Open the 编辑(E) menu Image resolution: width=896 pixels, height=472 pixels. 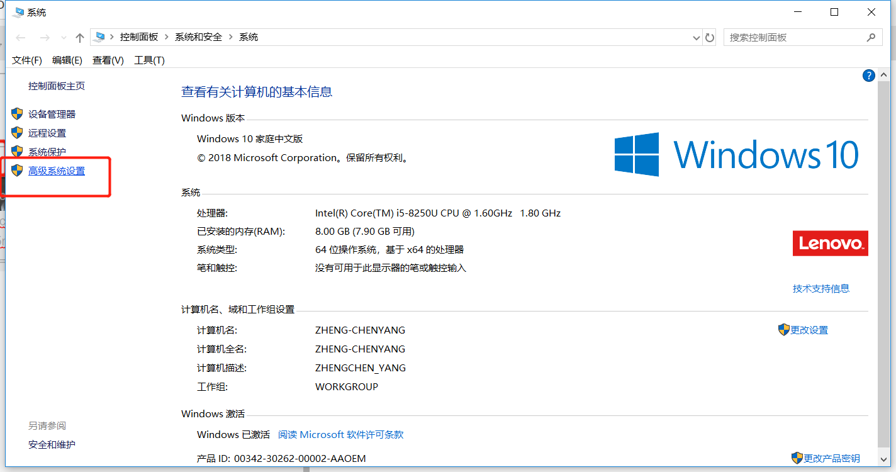(67, 60)
